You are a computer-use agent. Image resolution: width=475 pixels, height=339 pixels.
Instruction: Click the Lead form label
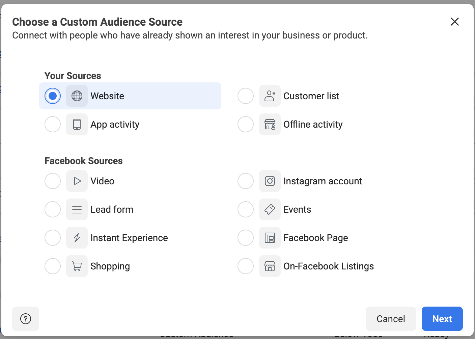[112, 209]
